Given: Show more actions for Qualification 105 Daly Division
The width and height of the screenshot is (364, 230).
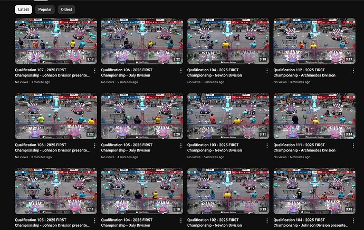Looking at the screenshot, I should point(181,146).
